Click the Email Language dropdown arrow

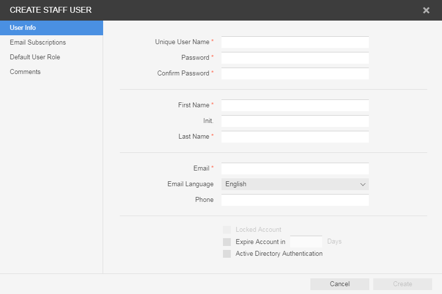point(363,185)
